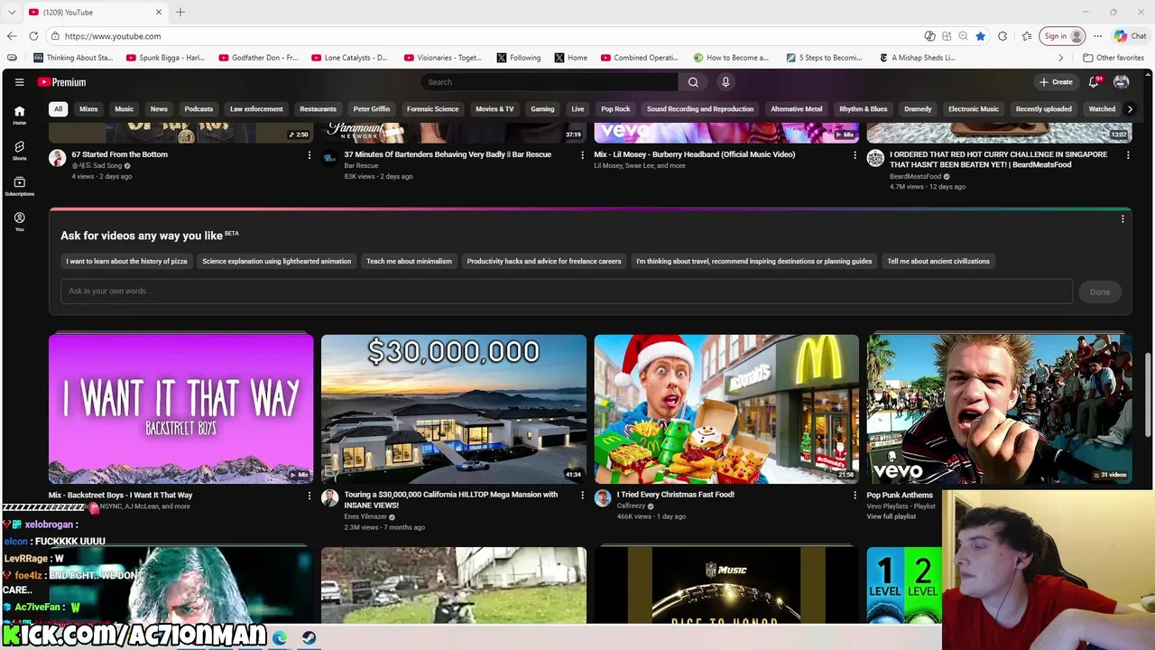The width and height of the screenshot is (1155, 650).
Task: Zoom out using address bar magnifier
Action: (963, 36)
